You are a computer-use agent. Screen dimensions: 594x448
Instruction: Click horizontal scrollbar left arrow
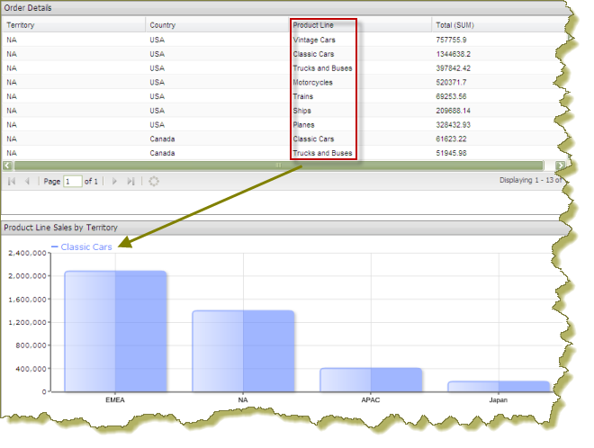[7, 166]
